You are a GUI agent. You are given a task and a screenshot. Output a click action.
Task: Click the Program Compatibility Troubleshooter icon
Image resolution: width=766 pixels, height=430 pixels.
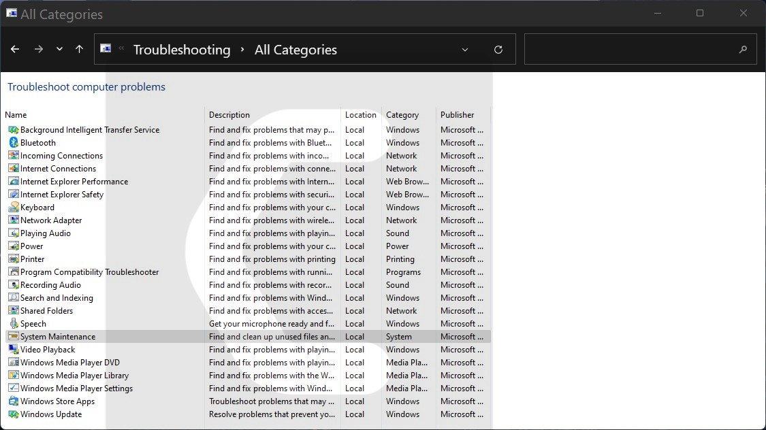[14, 272]
